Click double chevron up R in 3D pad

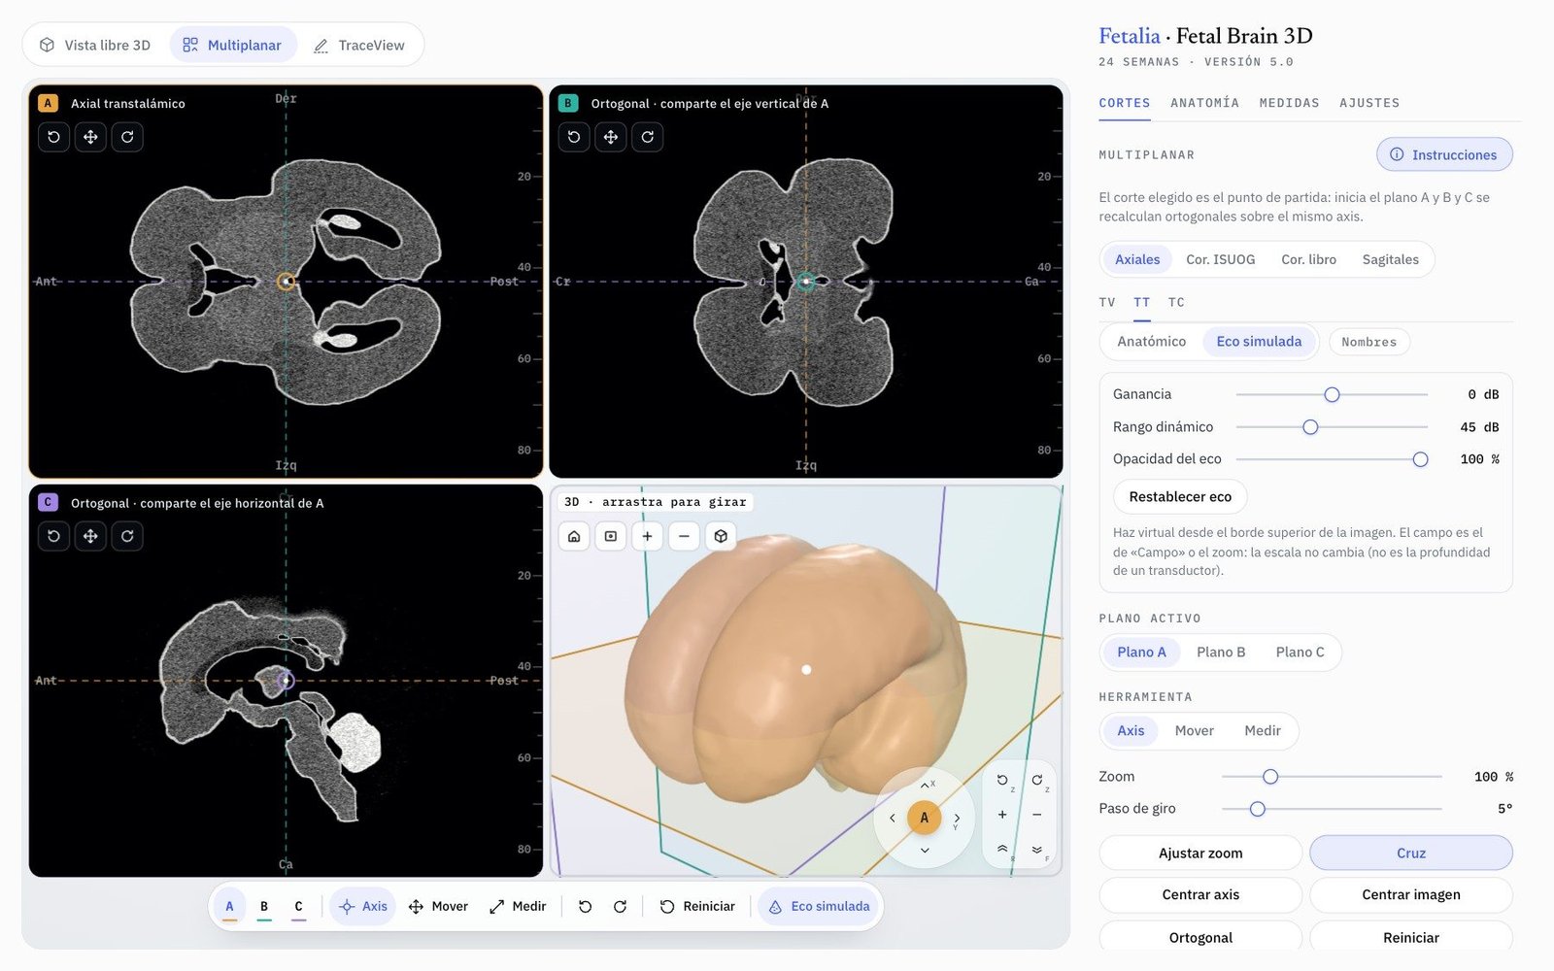1002,850
